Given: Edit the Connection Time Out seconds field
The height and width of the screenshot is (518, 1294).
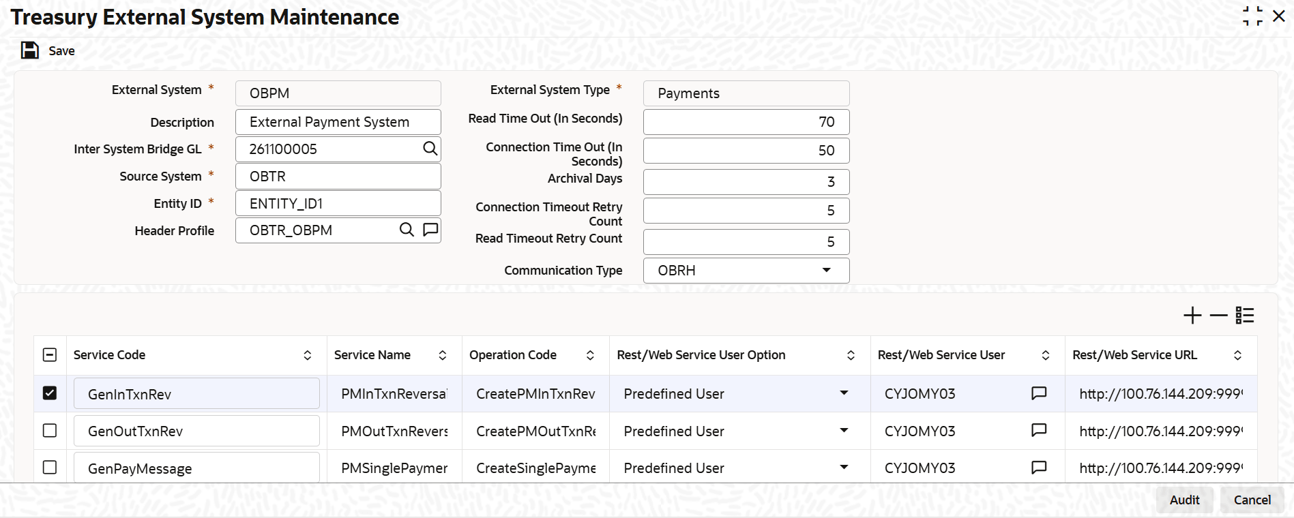Looking at the screenshot, I should pyautogui.click(x=746, y=151).
